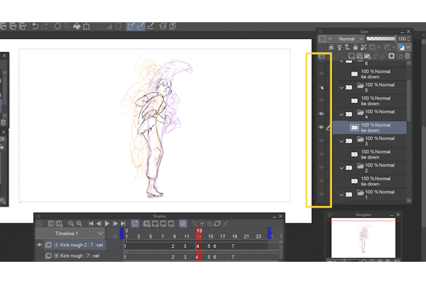Hide the folder 4 layer

(321, 114)
